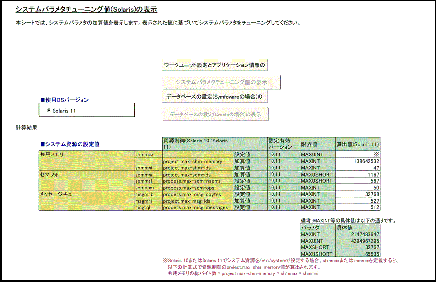This screenshot has width=436, height=282.
Task: Click the semmni parameter cell
Action: [148, 175]
